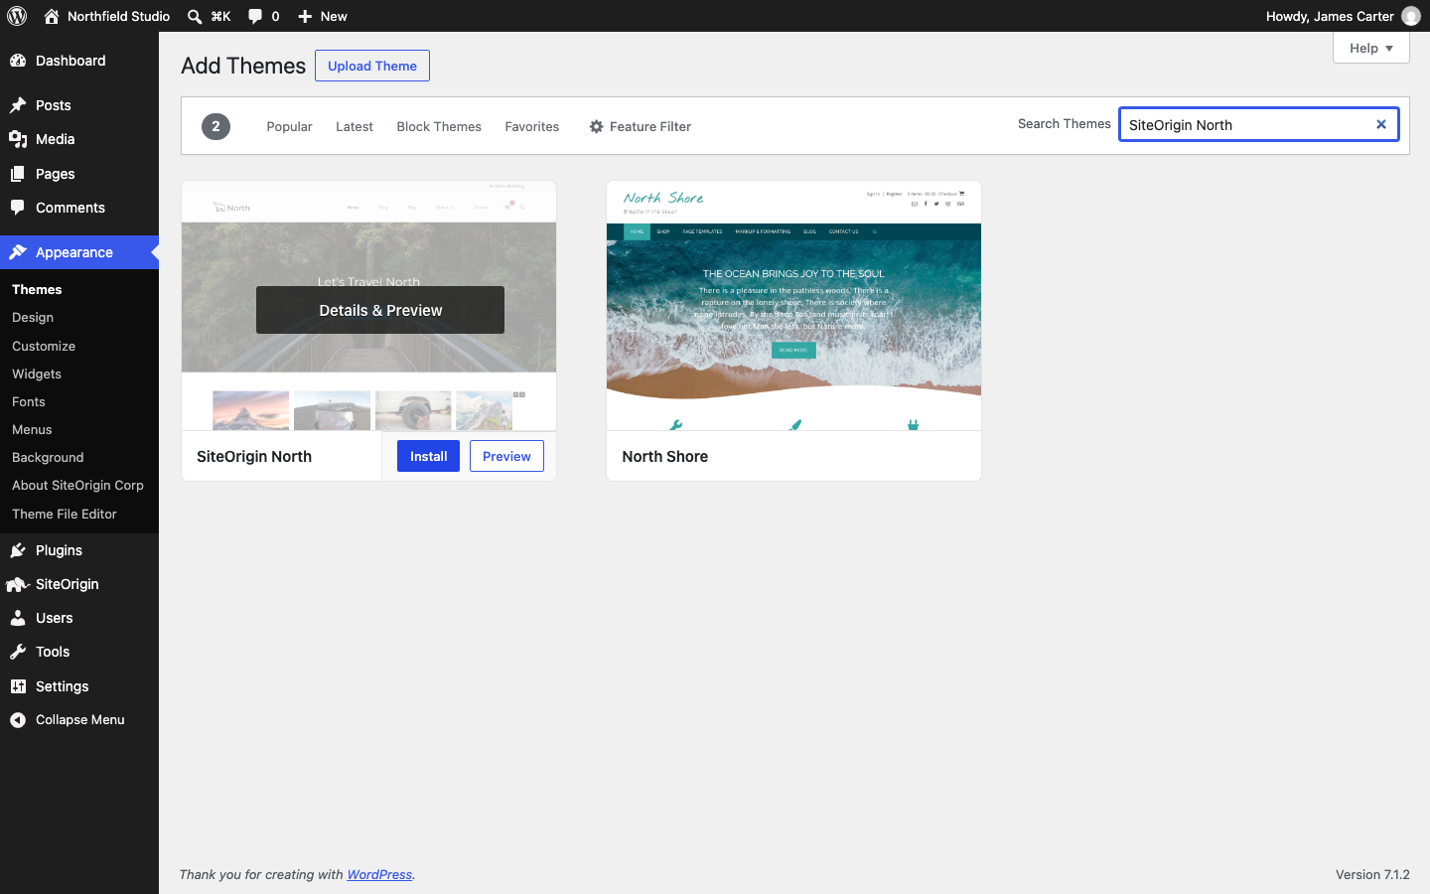Open the comments bubble in admin bar
This screenshot has height=894, width=1430.
coord(255,16)
